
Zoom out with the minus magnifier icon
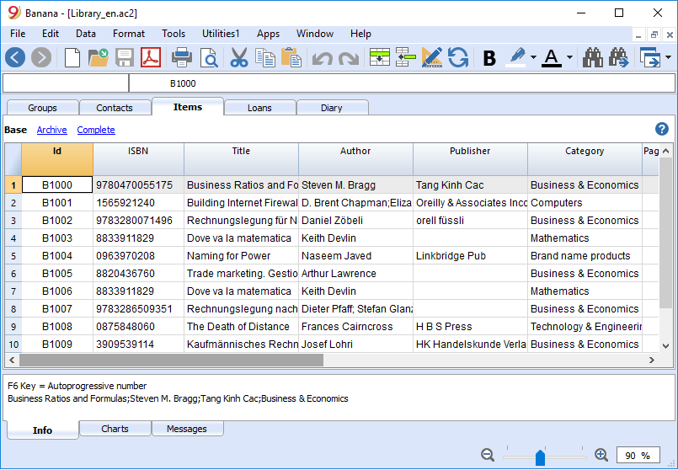click(488, 455)
